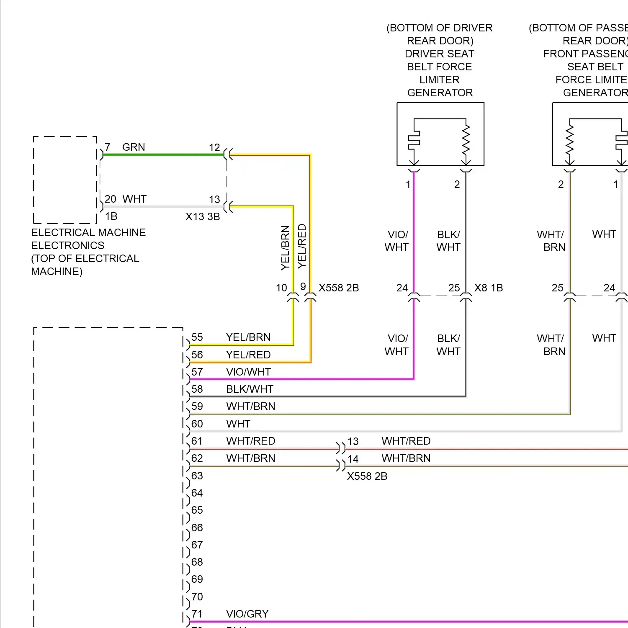The image size is (628, 628).
Task: Select the X13 3B connector label
Action: (203, 216)
